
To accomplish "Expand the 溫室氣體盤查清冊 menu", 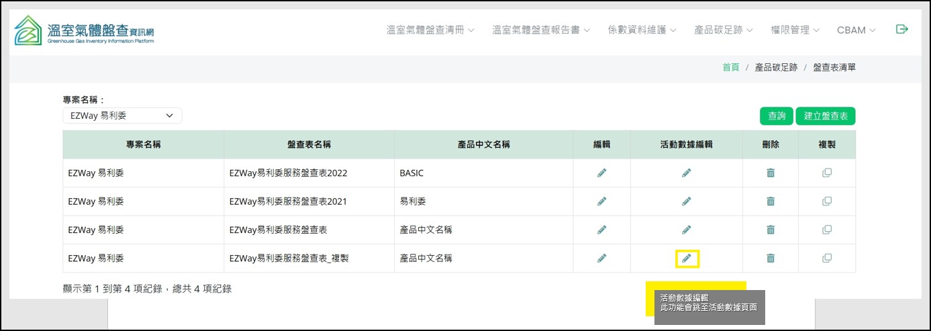I will (430, 30).
